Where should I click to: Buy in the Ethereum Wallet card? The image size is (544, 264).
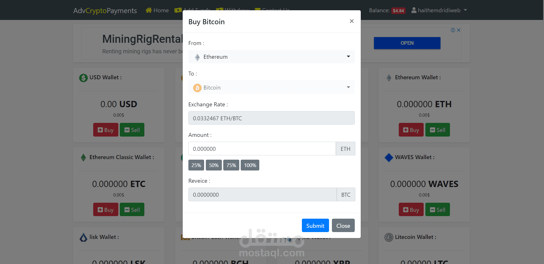coord(411,130)
